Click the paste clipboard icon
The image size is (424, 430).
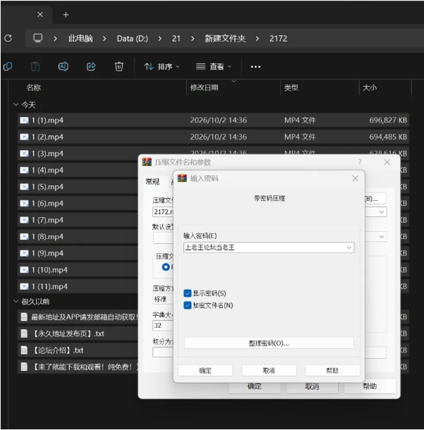(x=35, y=66)
